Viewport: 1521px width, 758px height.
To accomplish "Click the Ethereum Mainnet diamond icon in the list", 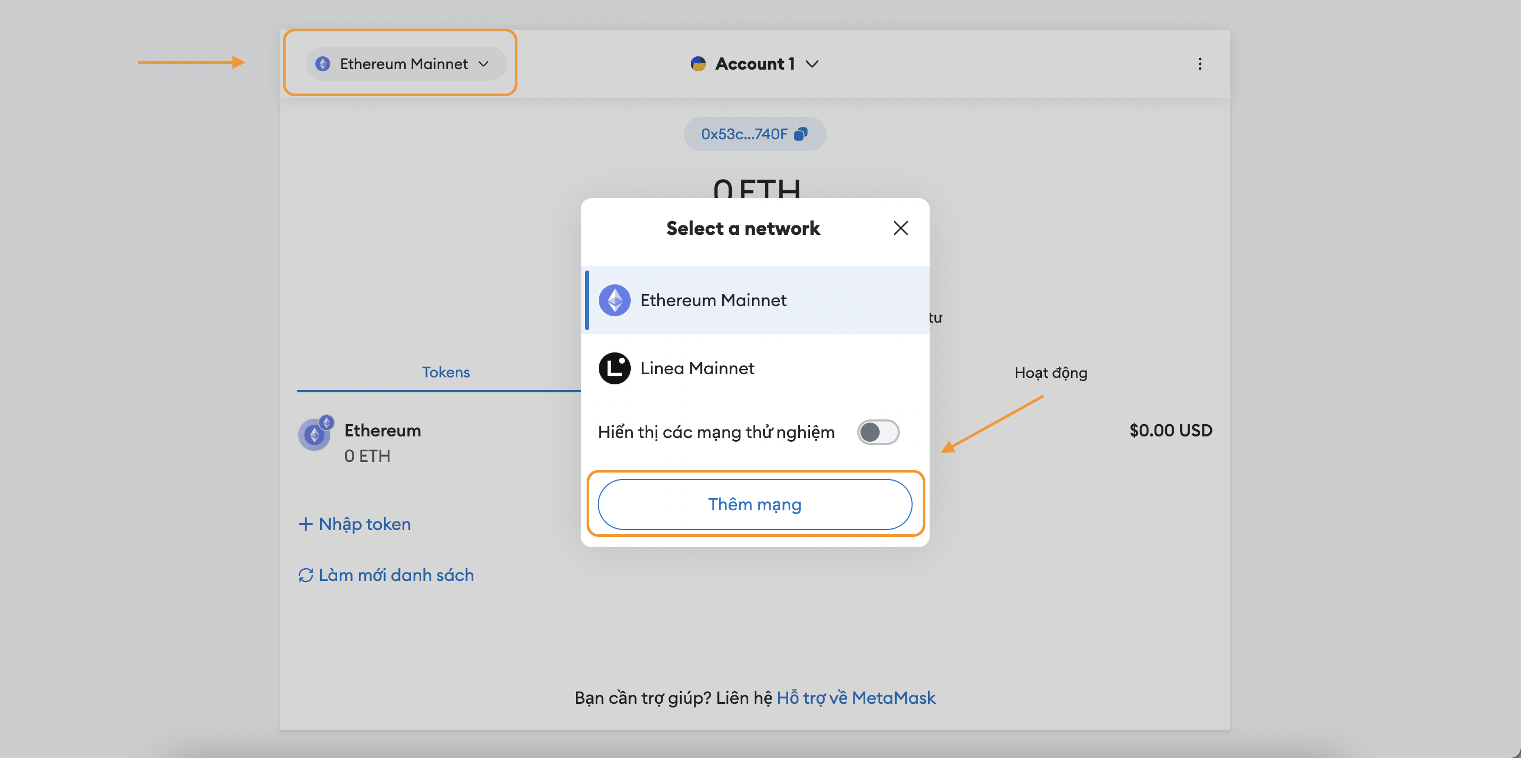I will pos(614,300).
